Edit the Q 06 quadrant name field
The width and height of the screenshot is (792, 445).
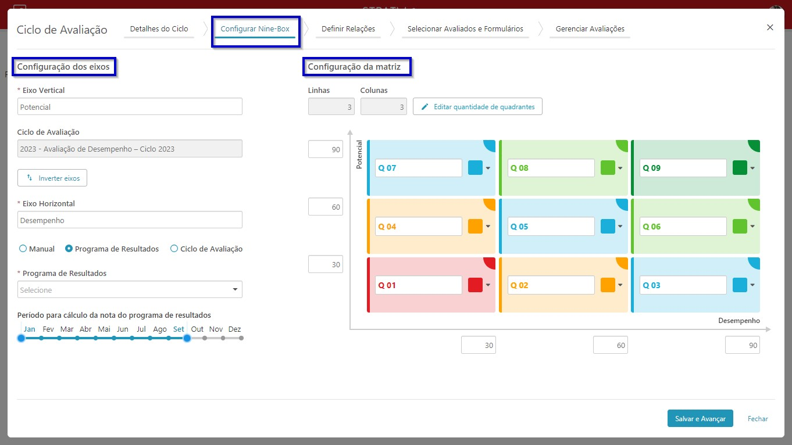pyautogui.click(x=683, y=227)
